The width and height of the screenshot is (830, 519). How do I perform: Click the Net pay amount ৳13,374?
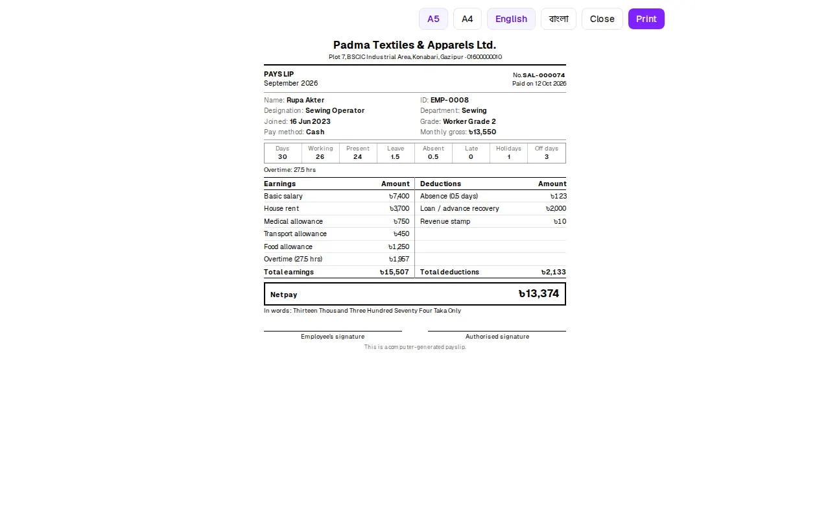click(539, 294)
